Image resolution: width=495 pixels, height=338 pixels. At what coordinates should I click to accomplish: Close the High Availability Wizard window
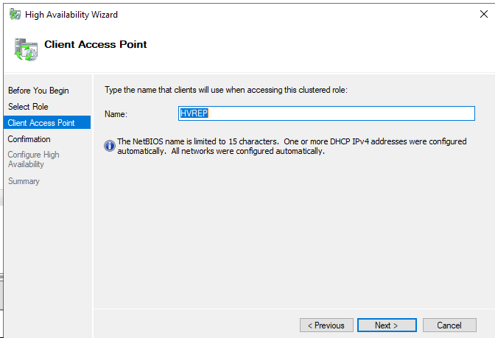[484, 14]
